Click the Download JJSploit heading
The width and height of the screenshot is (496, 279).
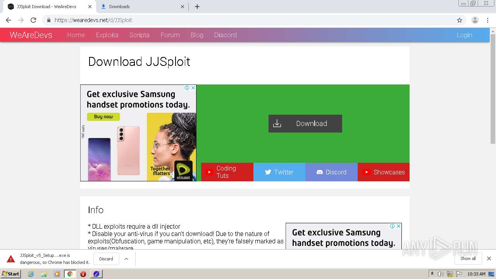(x=139, y=62)
